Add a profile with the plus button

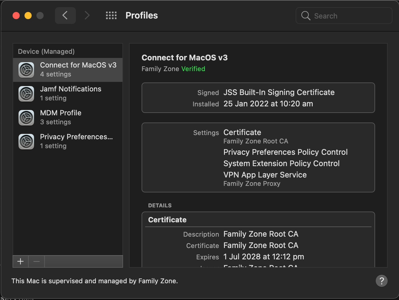[x=21, y=261]
